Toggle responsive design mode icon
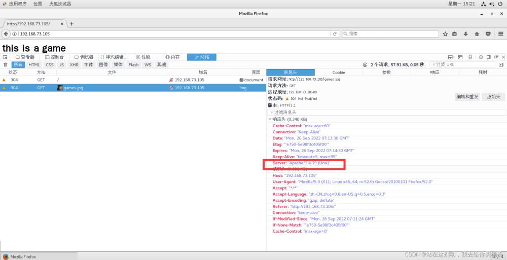The image size is (507, 260). pos(470,57)
